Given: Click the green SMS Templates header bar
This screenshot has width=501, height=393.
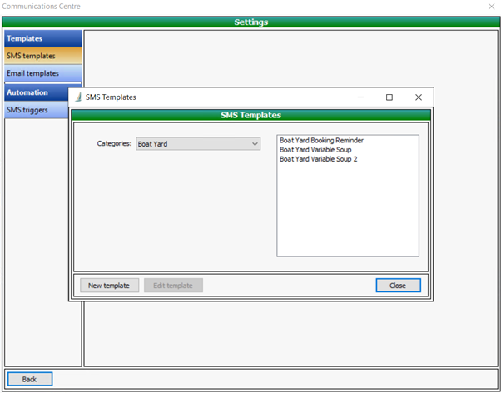Looking at the screenshot, I should pyautogui.click(x=250, y=115).
